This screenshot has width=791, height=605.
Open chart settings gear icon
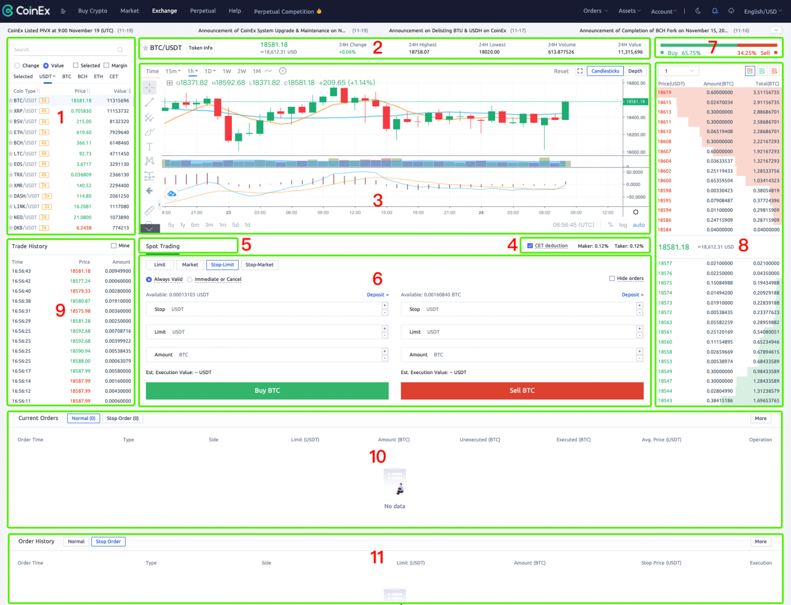pyautogui.click(x=636, y=212)
